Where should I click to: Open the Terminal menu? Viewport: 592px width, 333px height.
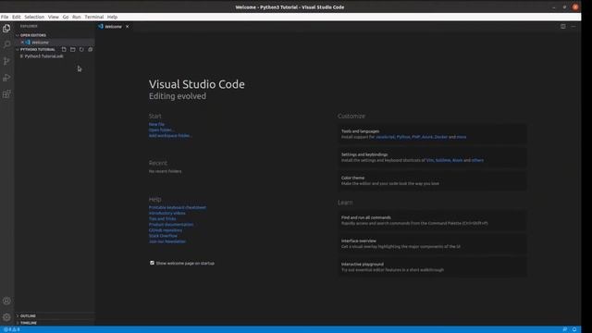[94, 17]
